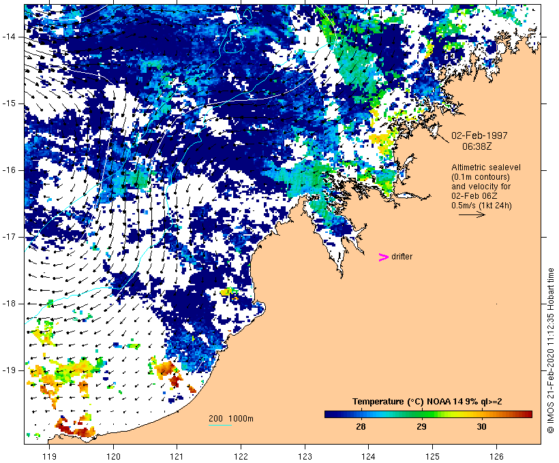
Task: Click longitude axis label '123'
Action: point(305,456)
